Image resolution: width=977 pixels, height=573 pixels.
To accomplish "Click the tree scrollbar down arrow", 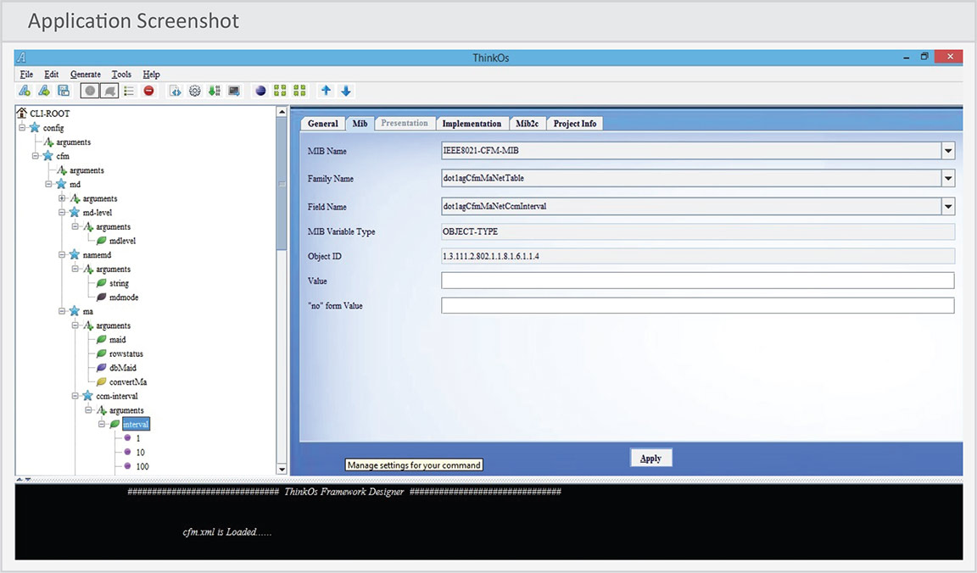I will [x=282, y=469].
